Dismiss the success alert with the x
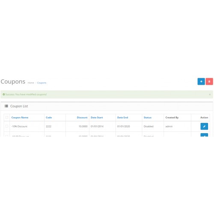This screenshot has width=214, height=214. [x=210, y=95]
